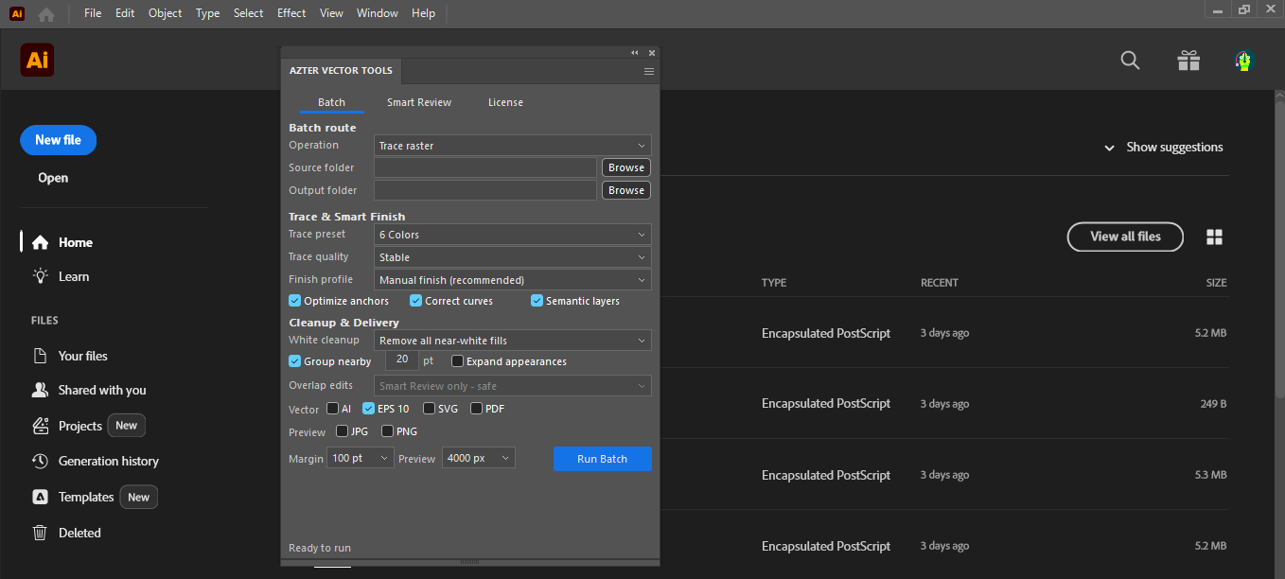Switch to the Smart Review tab
Image resolution: width=1285 pixels, height=579 pixels.
[419, 102]
